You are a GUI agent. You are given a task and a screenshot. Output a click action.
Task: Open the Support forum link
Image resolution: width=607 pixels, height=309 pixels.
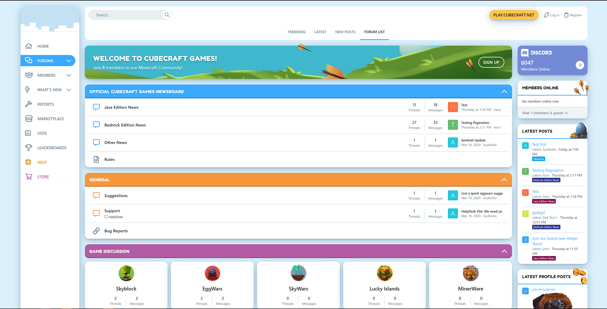[x=112, y=211]
